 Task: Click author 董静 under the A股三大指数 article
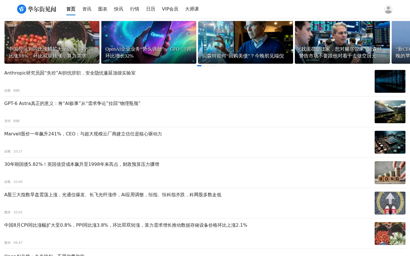[x=7, y=212]
